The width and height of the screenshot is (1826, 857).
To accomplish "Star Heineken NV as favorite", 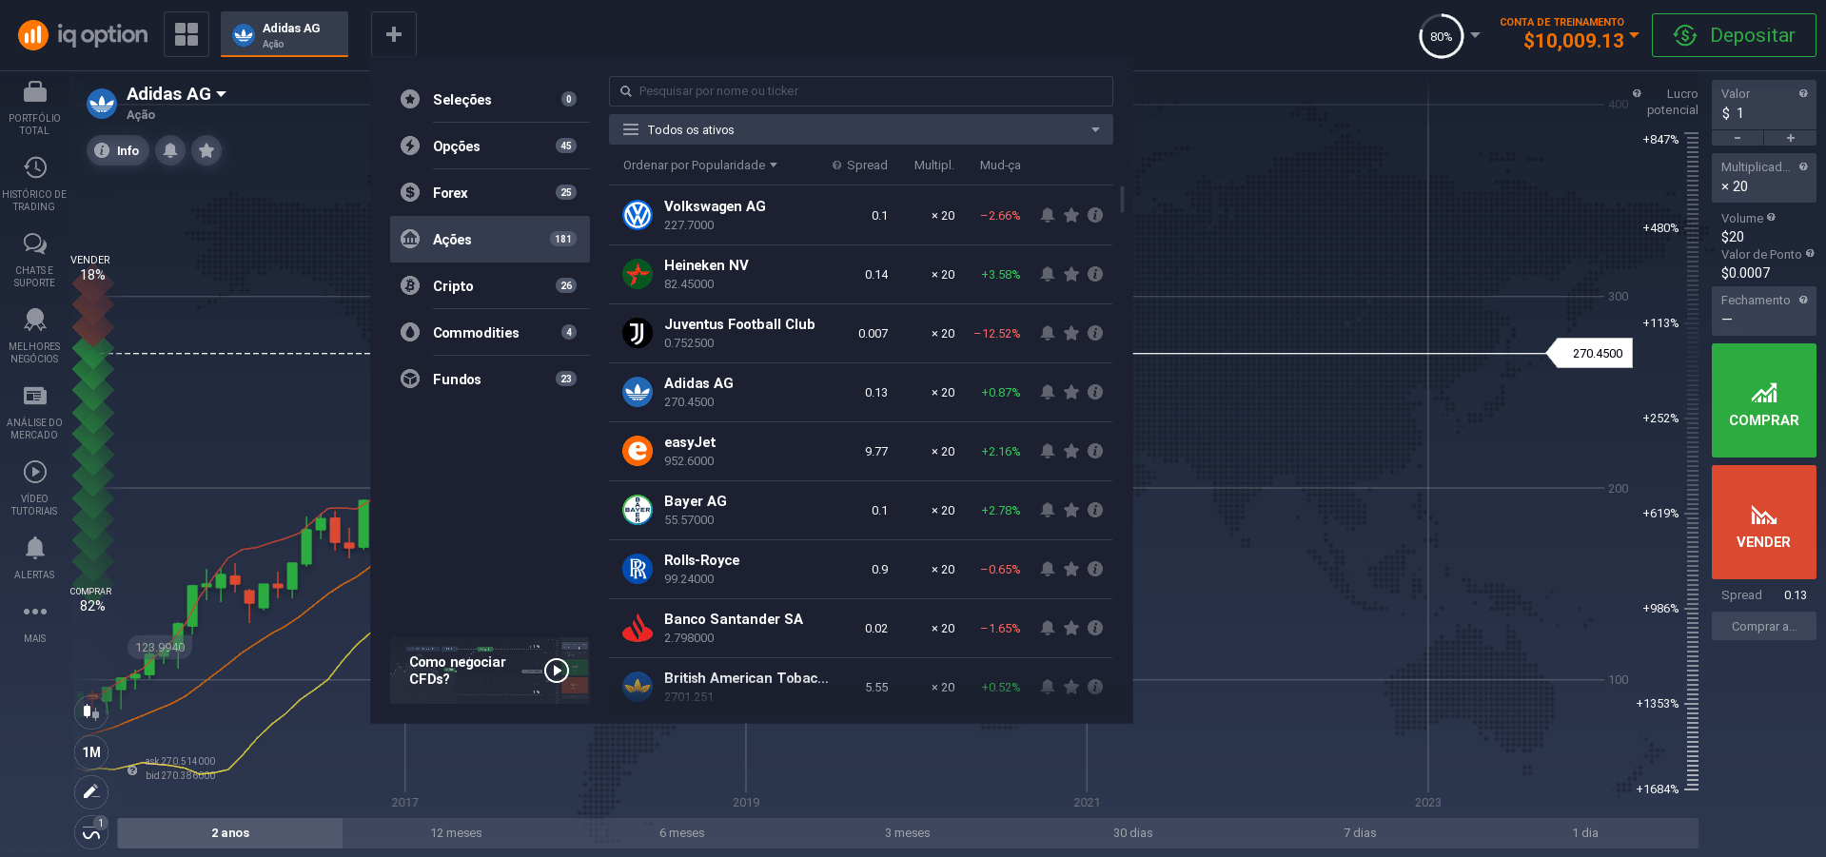I will pyautogui.click(x=1071, y=274).
